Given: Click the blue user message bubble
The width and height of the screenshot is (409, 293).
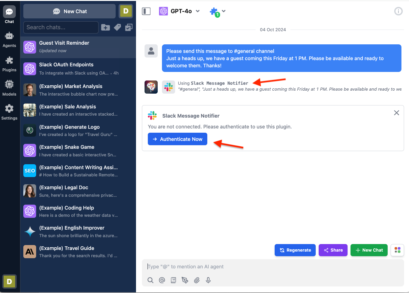Looking at the screenshot, I should [x=282, y=58].
